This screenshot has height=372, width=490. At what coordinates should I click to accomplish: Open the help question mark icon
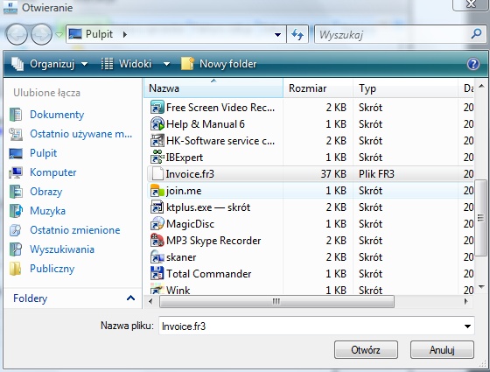473,64
